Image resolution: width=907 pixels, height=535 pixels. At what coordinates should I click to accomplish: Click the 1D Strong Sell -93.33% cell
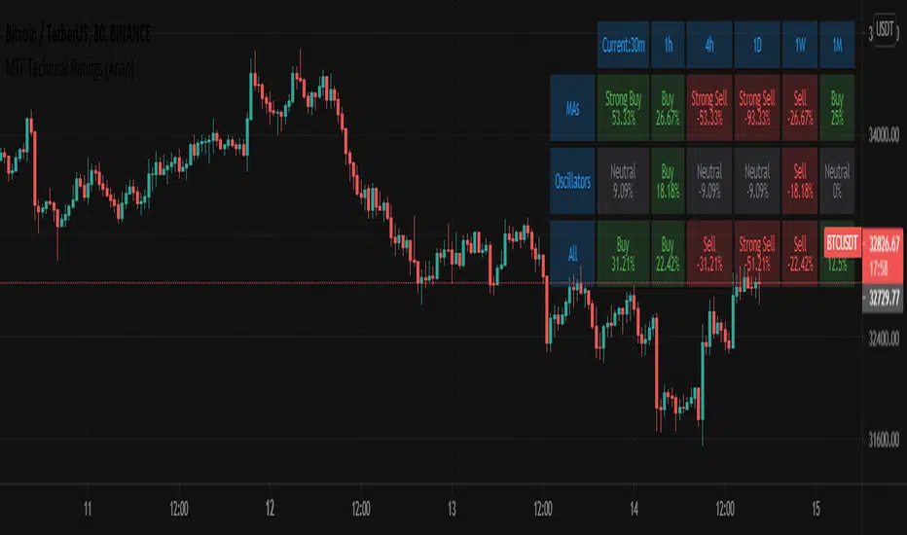[756, 112]
